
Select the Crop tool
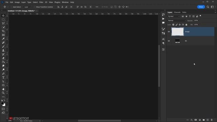(x=3, y=31)
